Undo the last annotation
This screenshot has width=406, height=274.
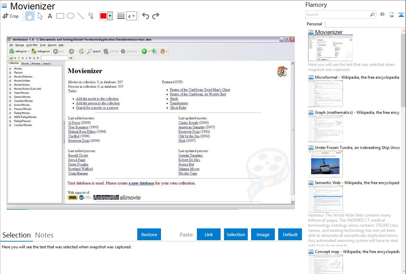(x=145, y=16)
